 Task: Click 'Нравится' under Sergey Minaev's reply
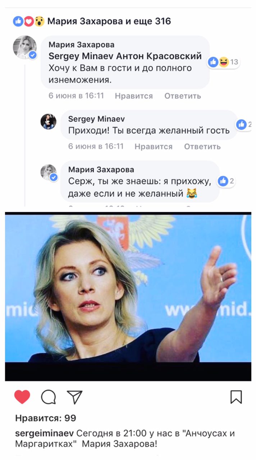(154, 147)
